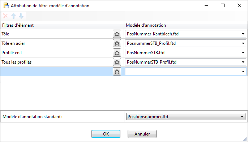Select the empty highlighted filter cell
The height and width of the screenshot is (142, 248).
(56, 72)
